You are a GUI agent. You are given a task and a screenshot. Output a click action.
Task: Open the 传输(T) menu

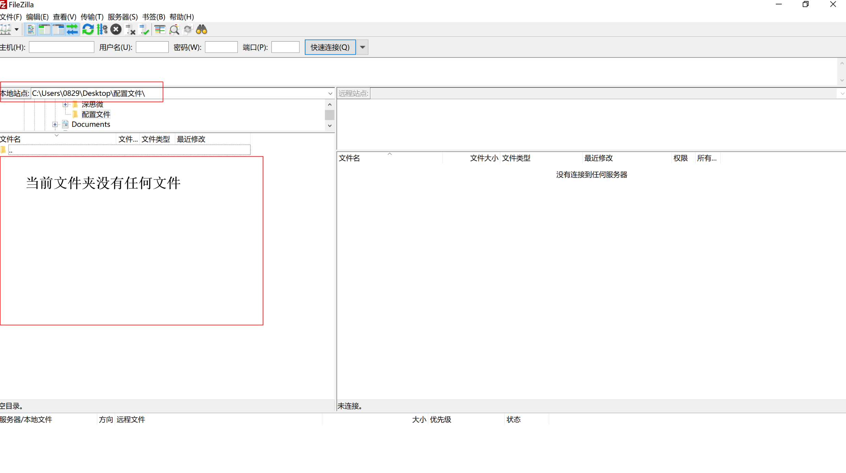[x=92, y=17]
